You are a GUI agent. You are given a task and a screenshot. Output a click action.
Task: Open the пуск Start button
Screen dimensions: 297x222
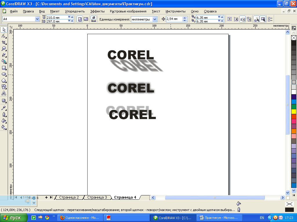click(14, 218)
